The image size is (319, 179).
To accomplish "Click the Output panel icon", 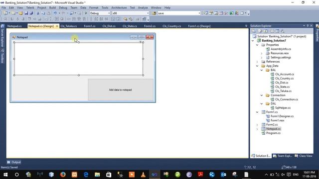I will (9, 162).
